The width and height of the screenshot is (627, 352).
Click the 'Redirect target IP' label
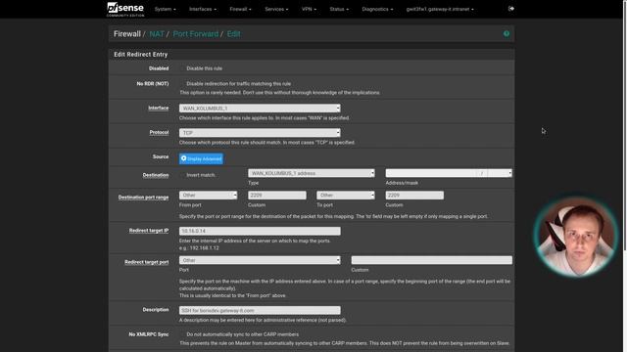[x=149, y=231]
